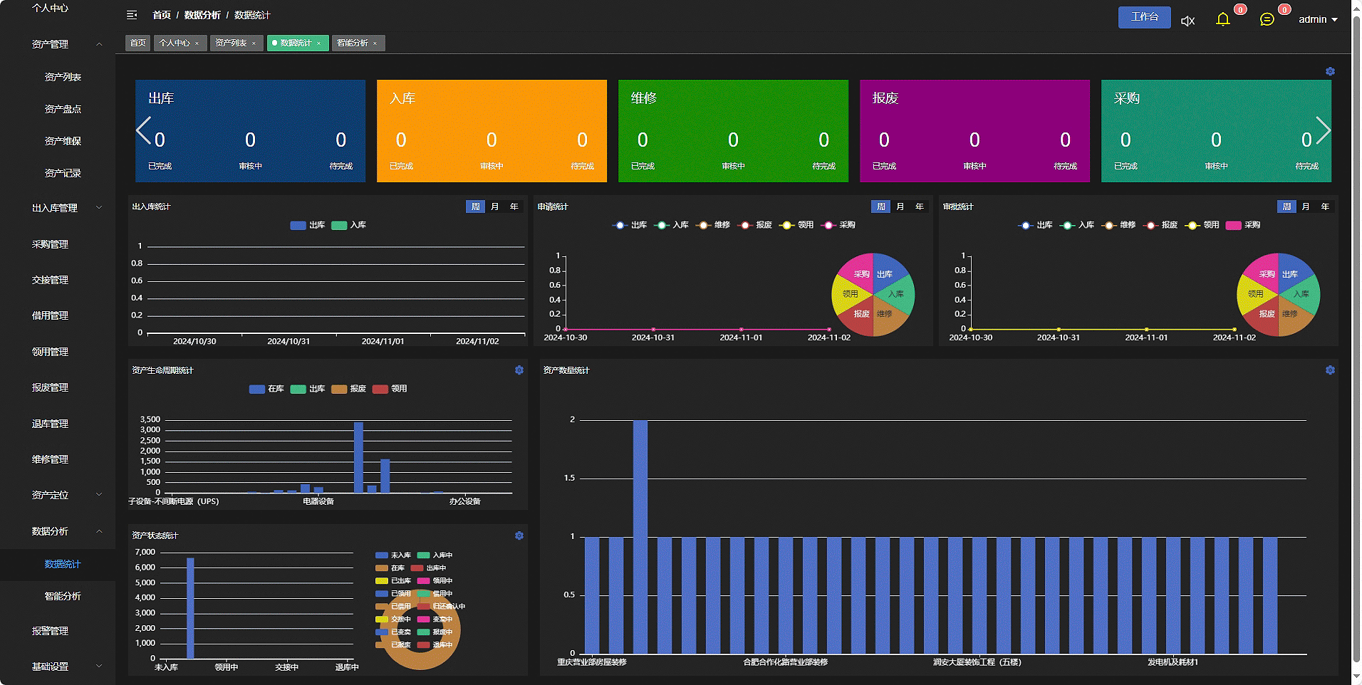The width and height of the screenshot is (1362, 685).
Task: Close the 数据统计 tab
Action: click(x=318, y=43)
